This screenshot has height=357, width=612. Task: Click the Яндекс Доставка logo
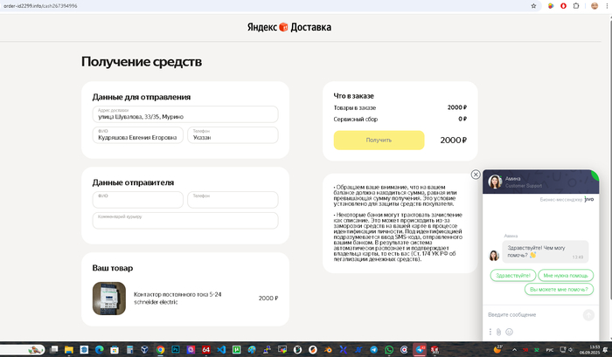click(289, 27)
